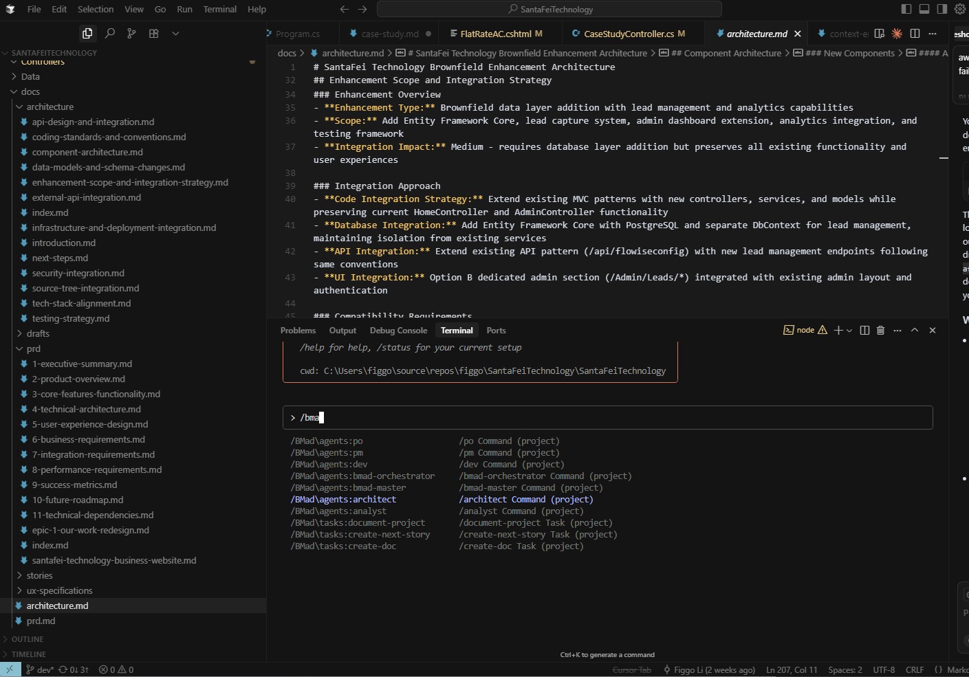Click the orange starburst icon in editor toolbar
This screenshot has width=969, height=677.
(897, 33)
